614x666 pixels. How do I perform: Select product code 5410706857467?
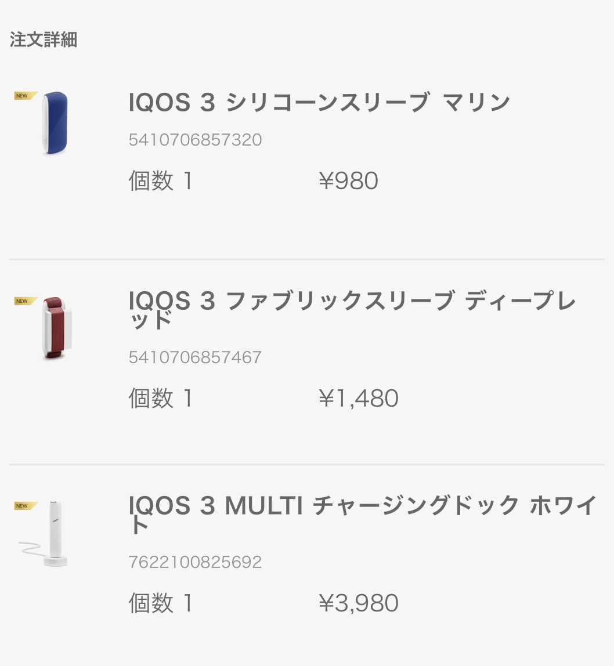point(195,357)
